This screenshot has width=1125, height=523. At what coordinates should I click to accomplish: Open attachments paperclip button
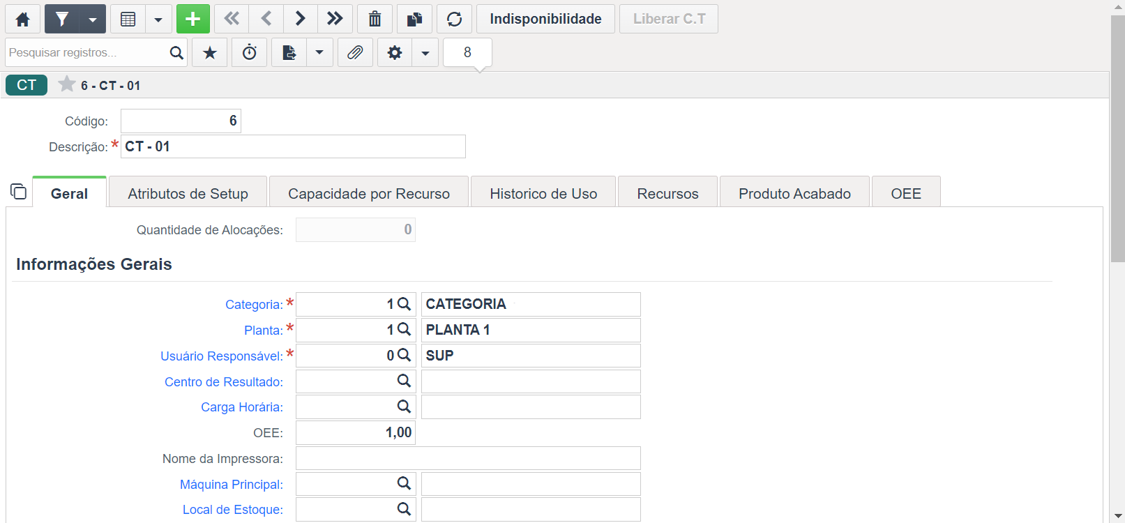(x=355, y=52)
